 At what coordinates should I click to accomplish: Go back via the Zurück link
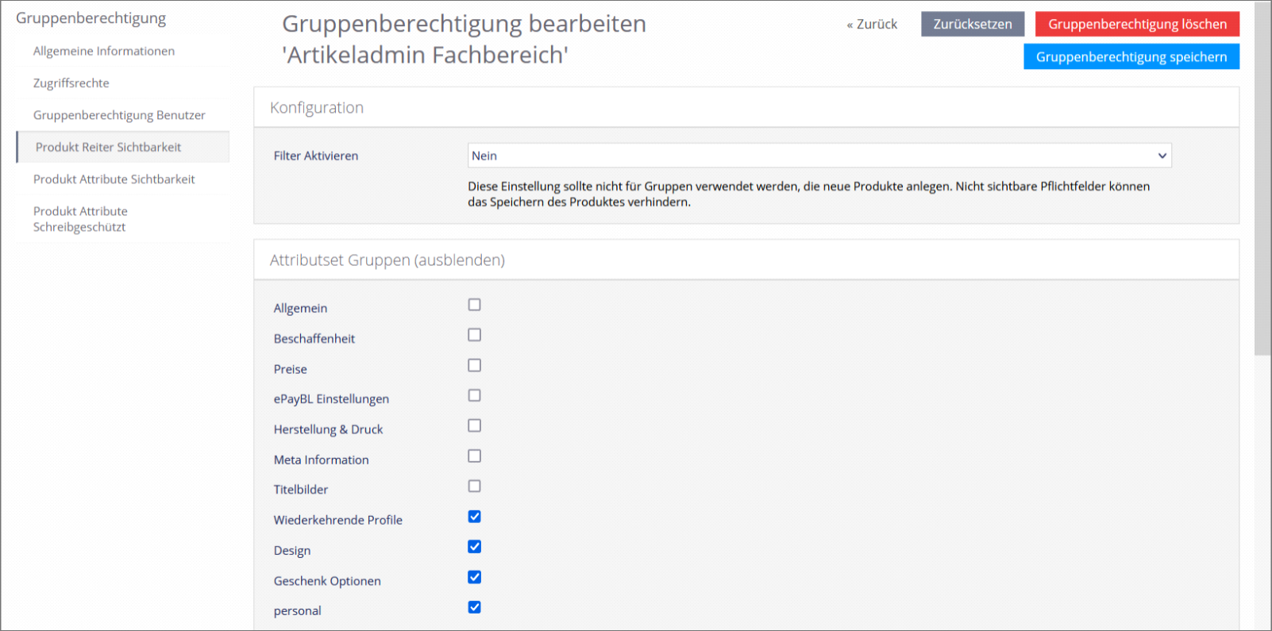(x=872, y=24)
